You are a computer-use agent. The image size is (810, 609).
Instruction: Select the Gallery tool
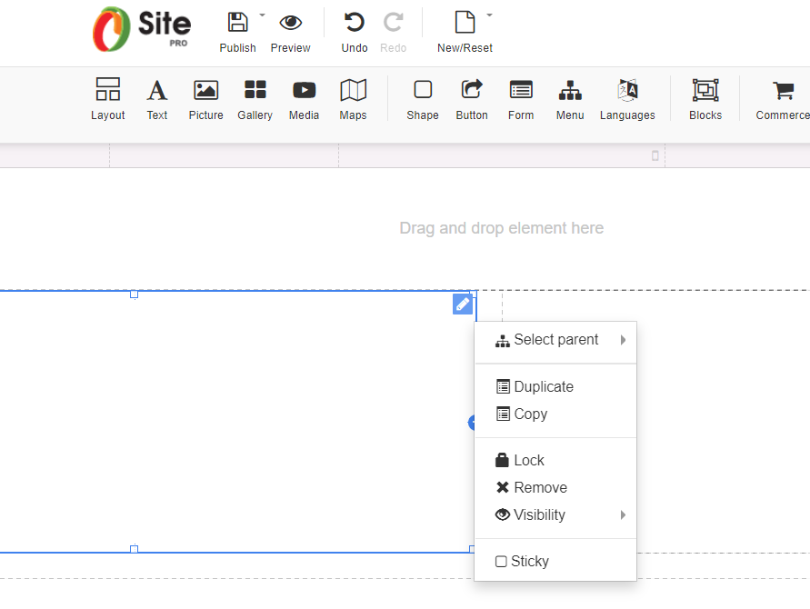(x=255, y=98)
